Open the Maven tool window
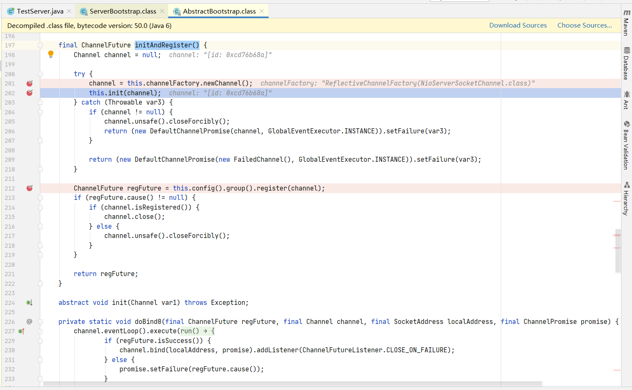This screenshot has height=390, width=632. click(x=626, y=22)
